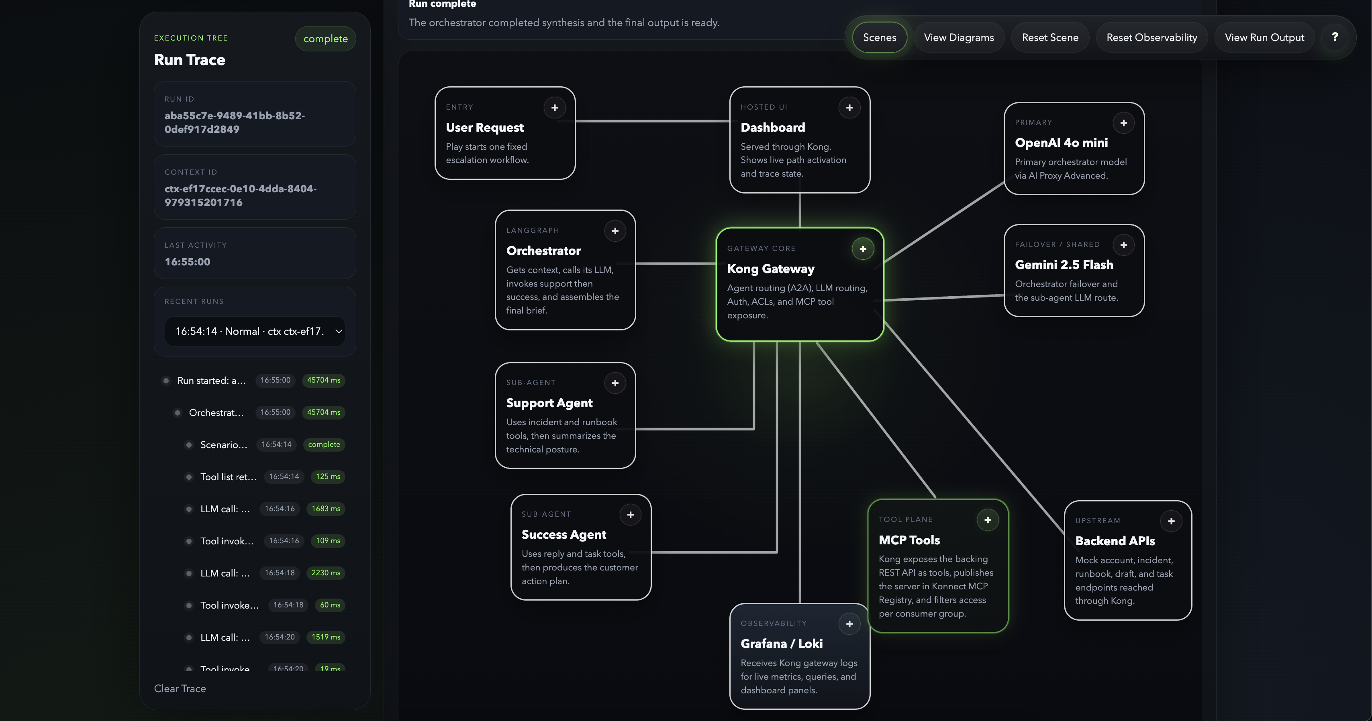Click the Reset Scene button
This screenshot has width=1372, height=721.
click(x=1050, y=37)
